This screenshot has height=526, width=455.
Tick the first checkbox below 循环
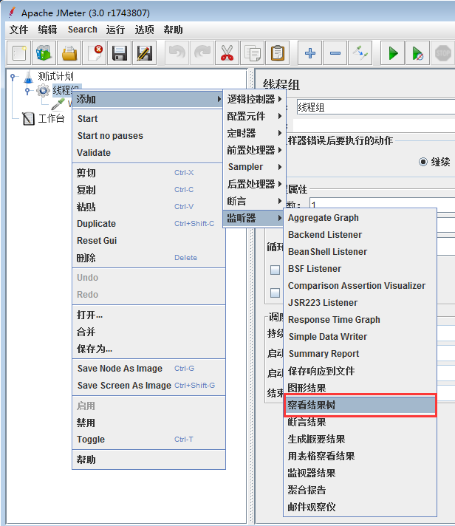[x=276, y=270]
